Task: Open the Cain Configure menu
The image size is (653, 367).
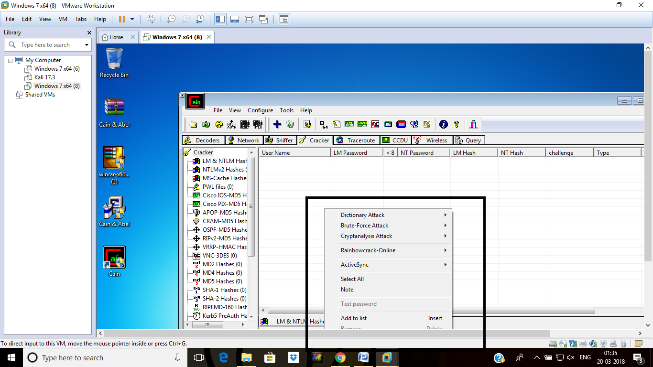Action: point(261,110)
